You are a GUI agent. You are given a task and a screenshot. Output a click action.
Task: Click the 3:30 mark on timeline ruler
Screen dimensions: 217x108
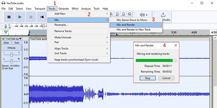click(174, 32)
